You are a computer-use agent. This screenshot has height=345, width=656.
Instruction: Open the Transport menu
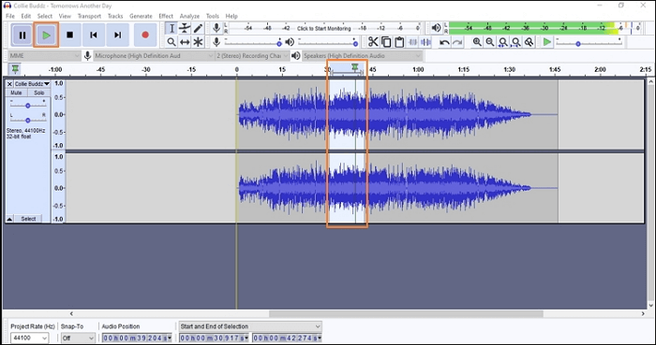89,16
